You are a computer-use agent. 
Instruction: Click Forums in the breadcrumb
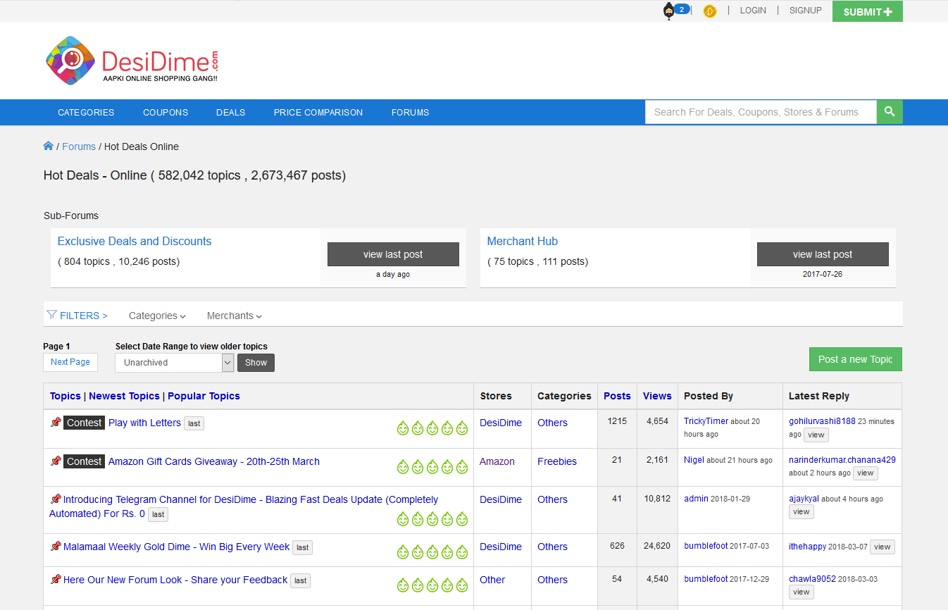(x=79, y=147)
